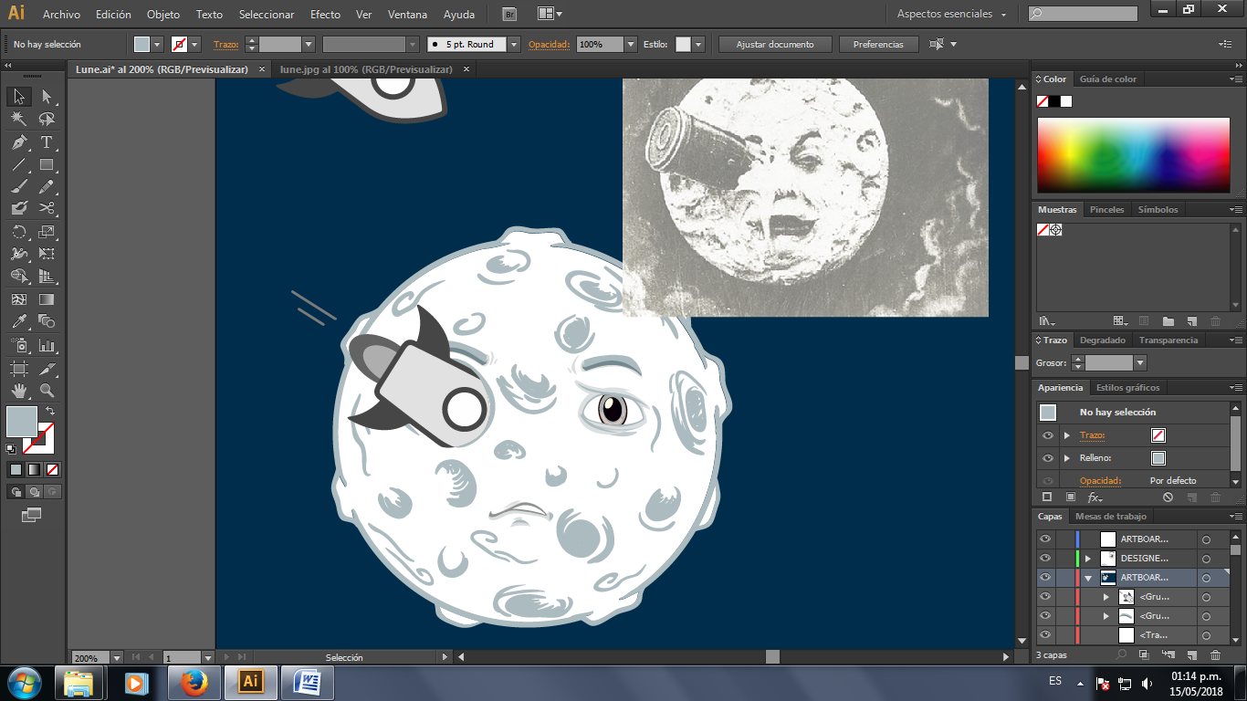Hide the Tra sublayer eye
The image size is (1247, 701).
(x=1045, y=635)
